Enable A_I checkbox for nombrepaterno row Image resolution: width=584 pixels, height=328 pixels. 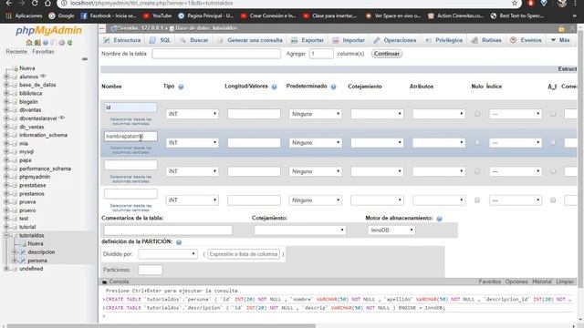pyautogui.click(x=553, y=142)
